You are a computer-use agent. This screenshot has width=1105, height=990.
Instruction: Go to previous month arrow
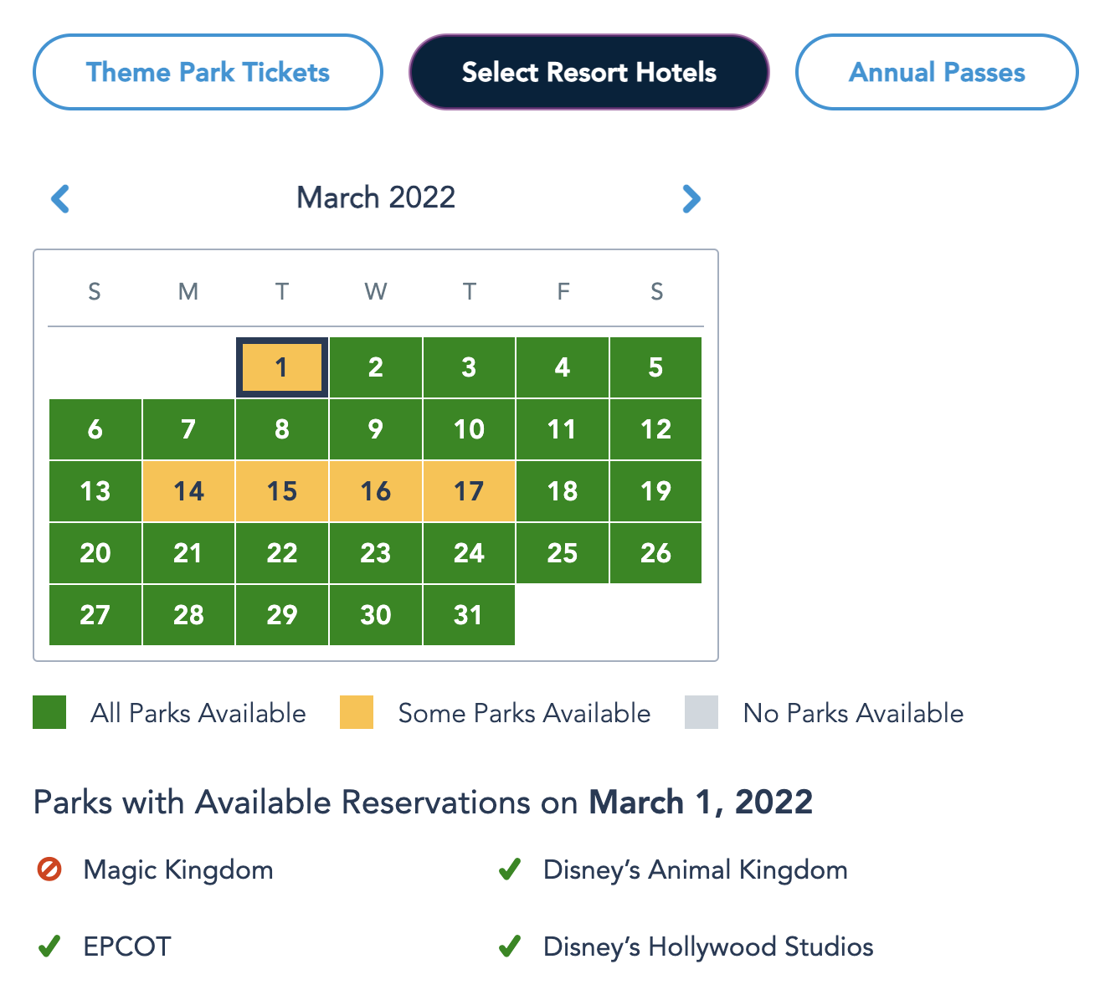click(60, 198)
